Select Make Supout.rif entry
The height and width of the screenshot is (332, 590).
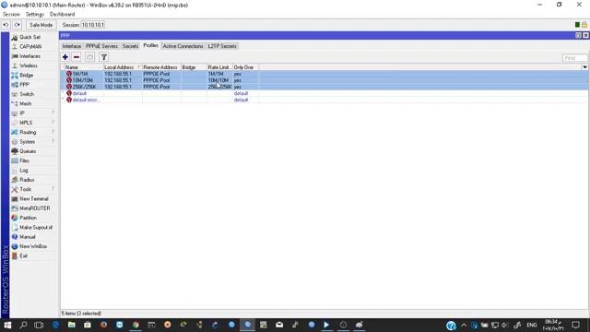pyautogui.click(x=36, y=228)
